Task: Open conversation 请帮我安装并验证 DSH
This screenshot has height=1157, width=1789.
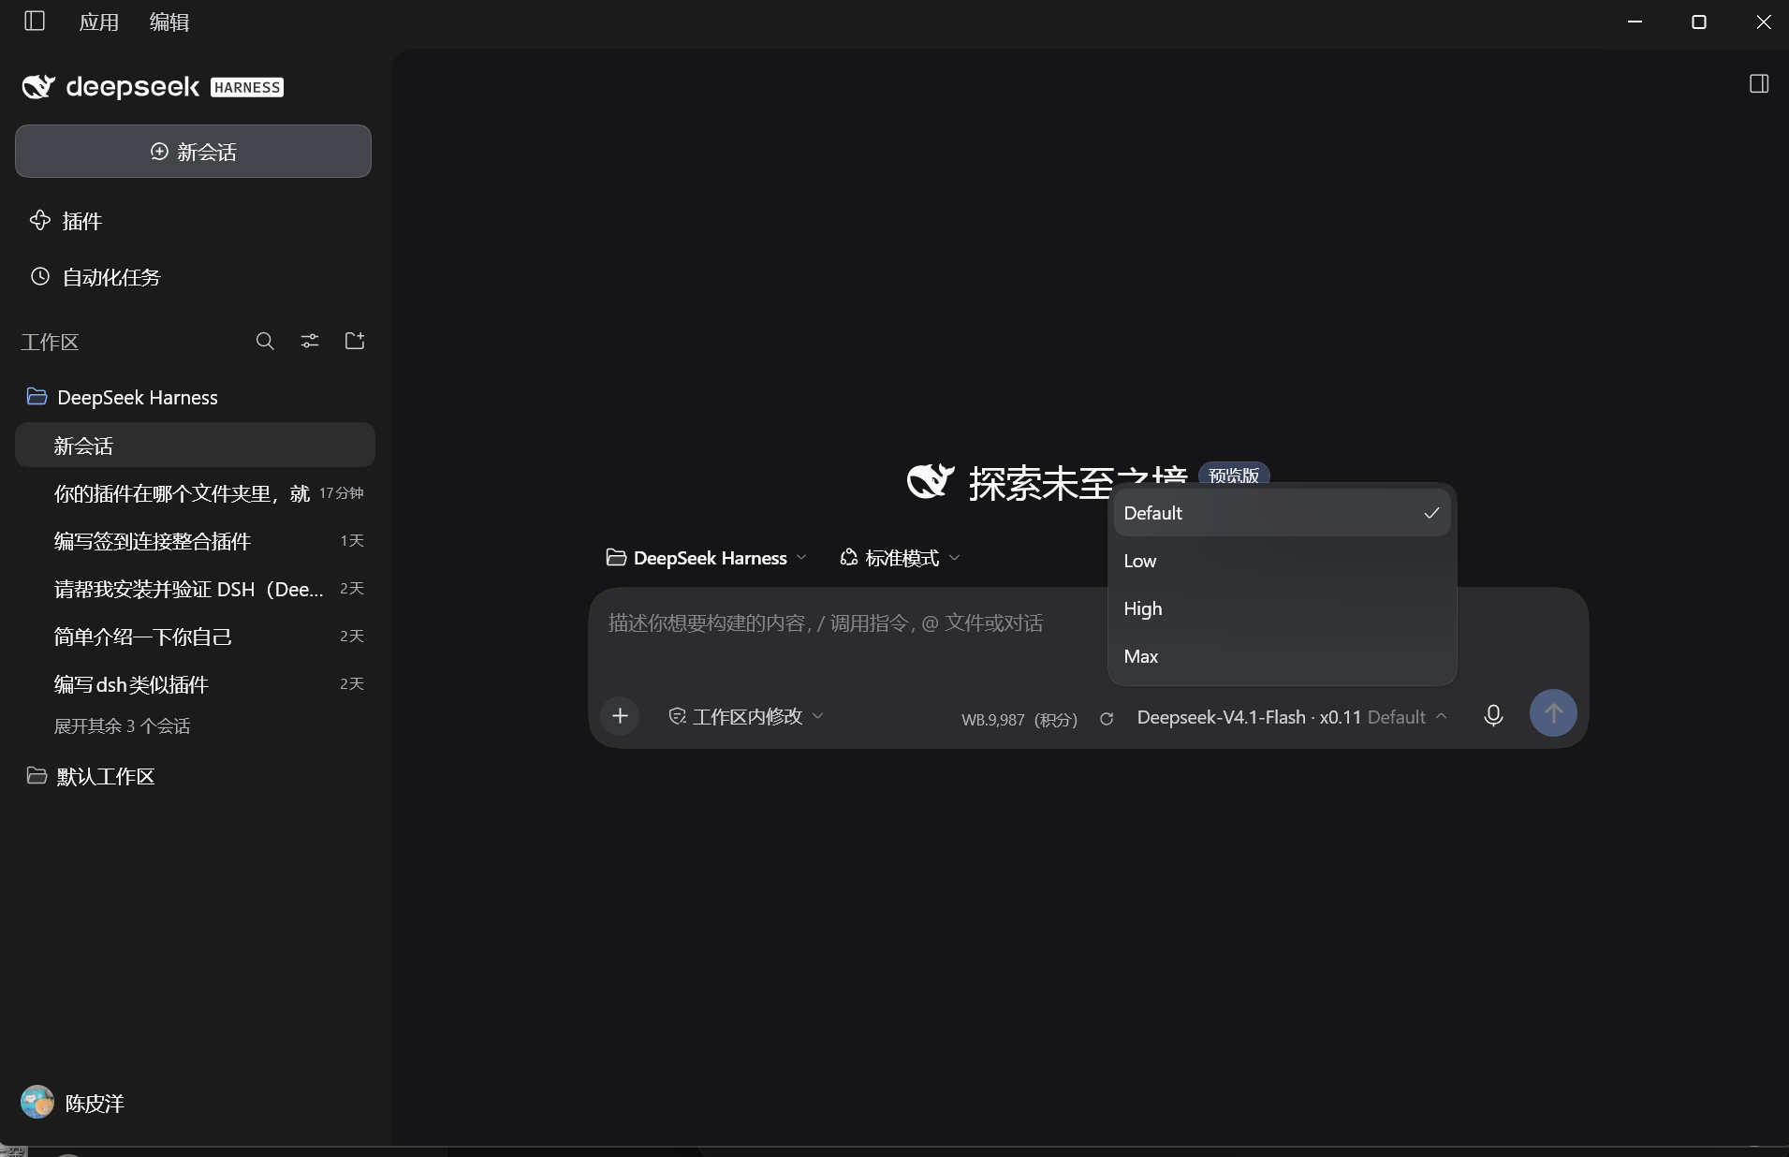Action: pos(195,589)
